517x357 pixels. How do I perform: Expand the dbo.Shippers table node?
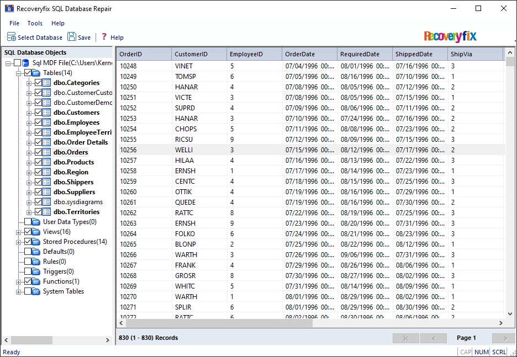click(x=29, y=183)
